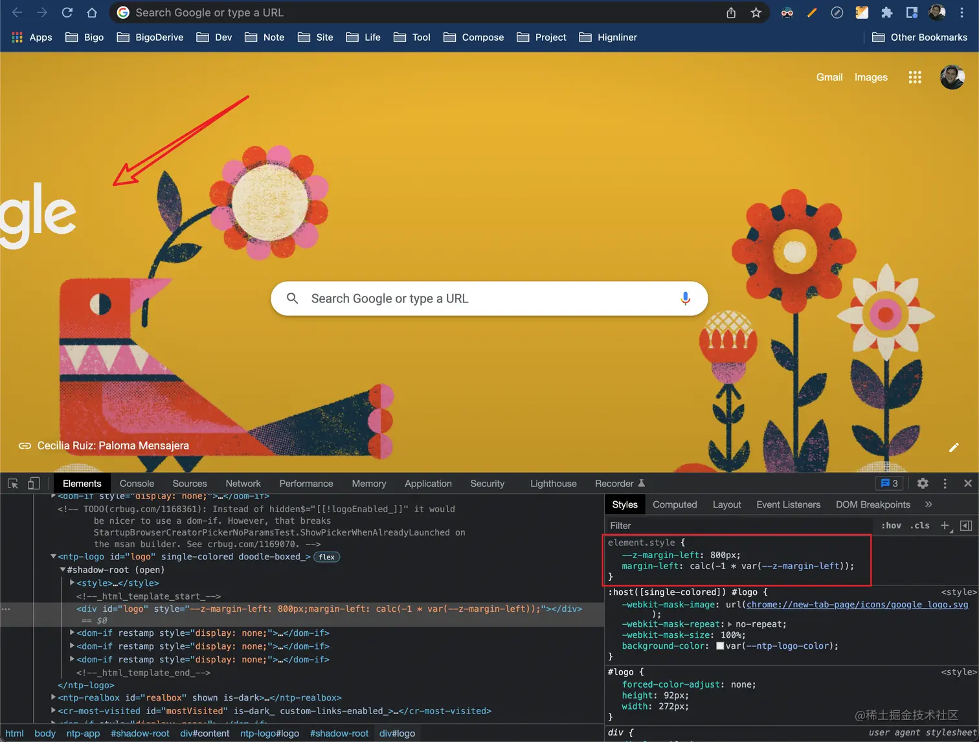Open the Gmail link
This screenshot has width=979, height=742.
(829, 77)
